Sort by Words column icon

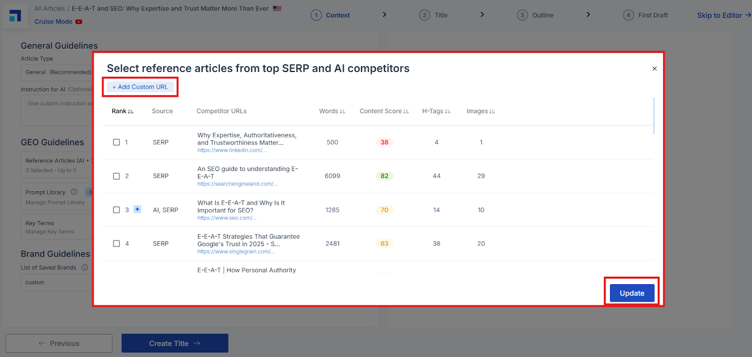pos(343,111)
